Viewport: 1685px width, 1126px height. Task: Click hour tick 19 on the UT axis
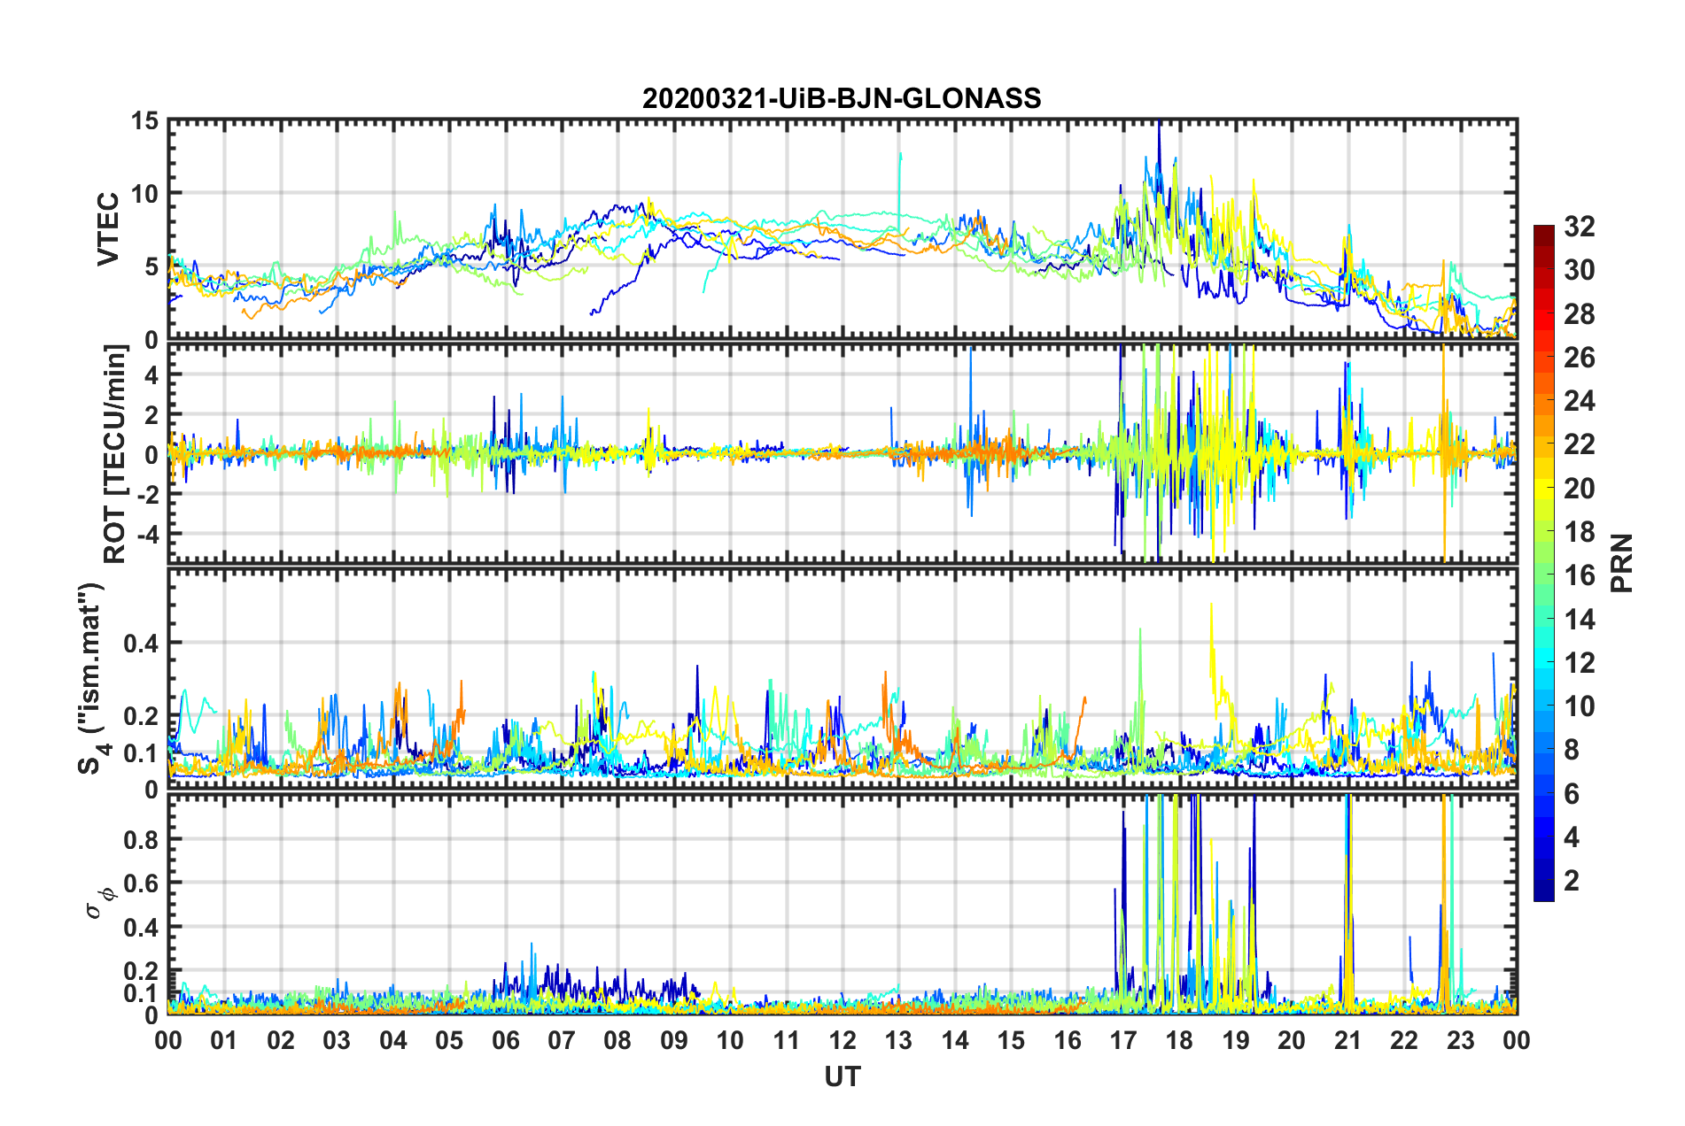click(1236, 1040)
